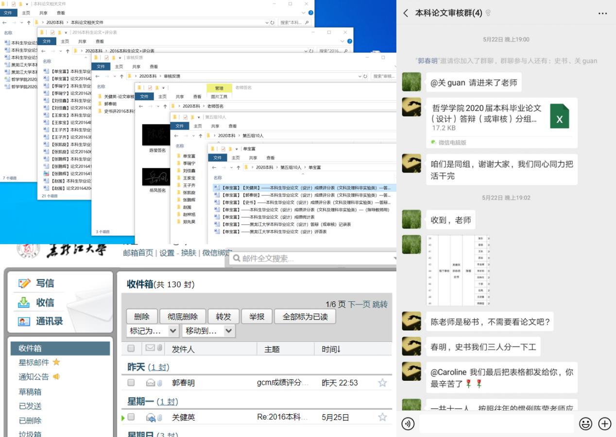This screenshot has height=437, width=616.
Task: Open the 图片工具 ribbon tab
Action: point(219,97)
